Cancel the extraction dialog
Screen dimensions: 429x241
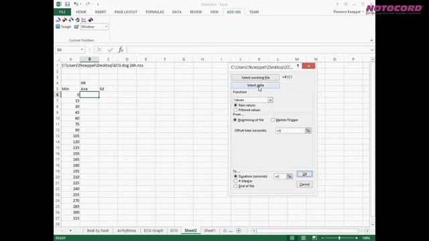tap(304, 185)
